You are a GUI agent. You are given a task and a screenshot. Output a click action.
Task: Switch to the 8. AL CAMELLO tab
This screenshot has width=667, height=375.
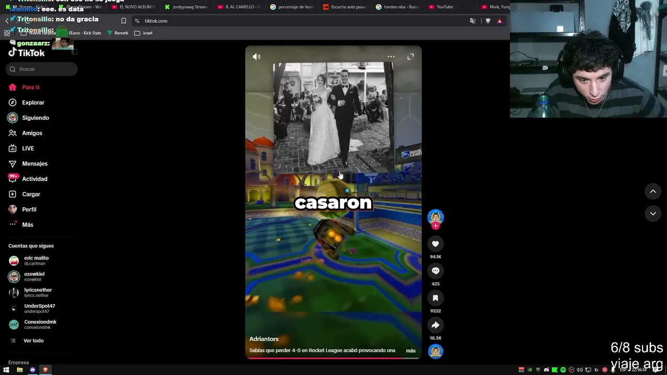coord(240,7)
